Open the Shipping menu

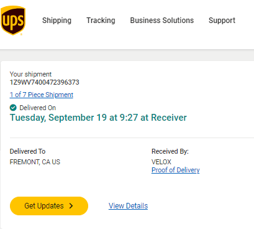click(x=57, y=21)
